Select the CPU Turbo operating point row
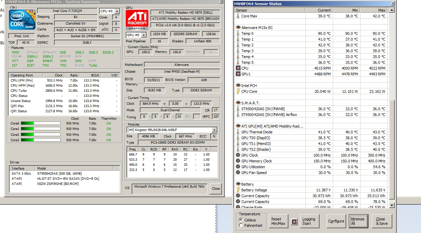Image resolution: width=421 pixels, height=233 pixels. click(64, 91)
